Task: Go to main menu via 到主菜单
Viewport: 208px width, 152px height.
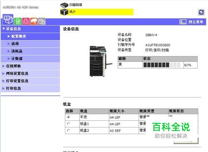Action: (x=196, y=22)
